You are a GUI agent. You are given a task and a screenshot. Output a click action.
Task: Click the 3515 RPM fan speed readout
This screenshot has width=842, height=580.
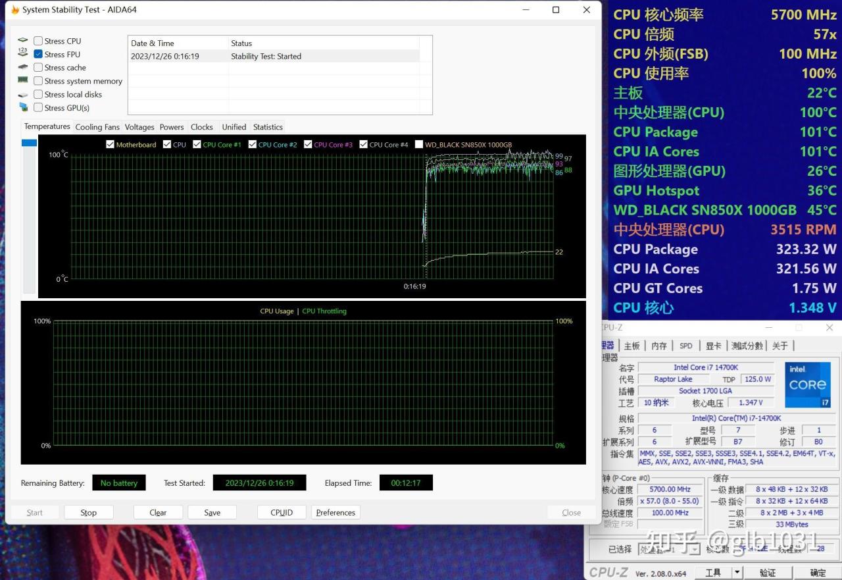(803, 229)
